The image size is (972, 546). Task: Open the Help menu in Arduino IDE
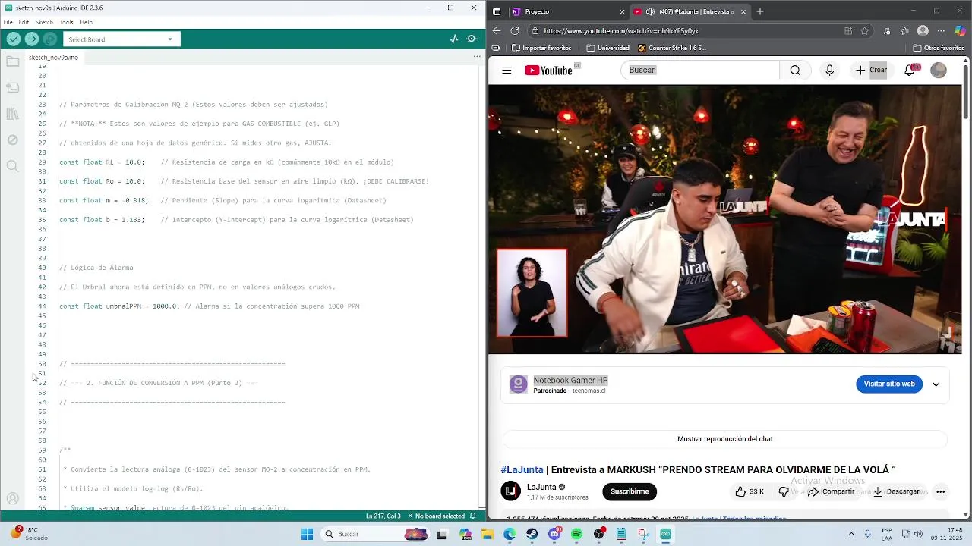[x=86, y=22]
